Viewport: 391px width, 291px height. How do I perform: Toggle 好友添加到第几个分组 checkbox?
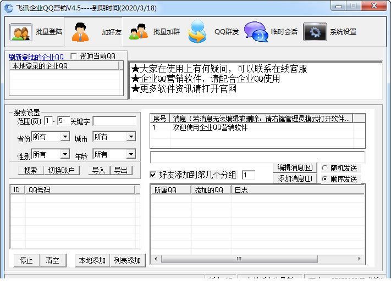153,175
